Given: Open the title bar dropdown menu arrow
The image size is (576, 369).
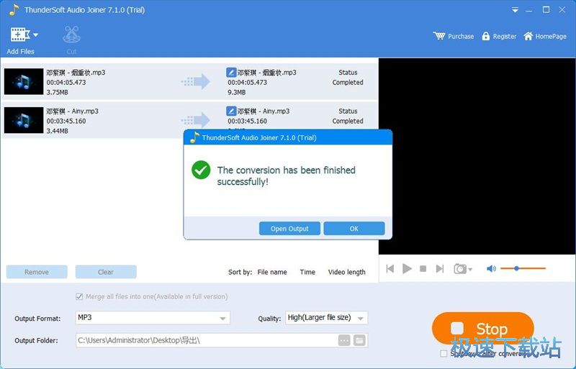Looking at the screenshot, I should tap(515, 10).
